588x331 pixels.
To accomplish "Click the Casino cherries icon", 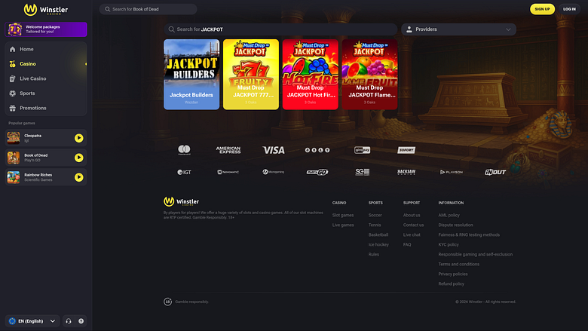I will (x=12, y=64).
